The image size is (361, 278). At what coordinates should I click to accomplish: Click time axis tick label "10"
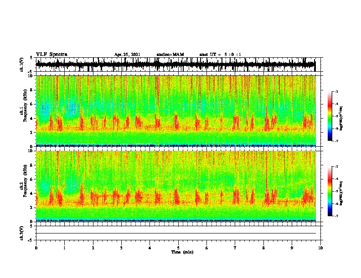point(320,248)
